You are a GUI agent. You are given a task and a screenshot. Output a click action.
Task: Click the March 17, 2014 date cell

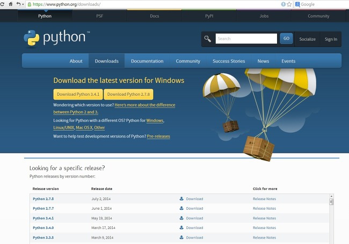103,227
